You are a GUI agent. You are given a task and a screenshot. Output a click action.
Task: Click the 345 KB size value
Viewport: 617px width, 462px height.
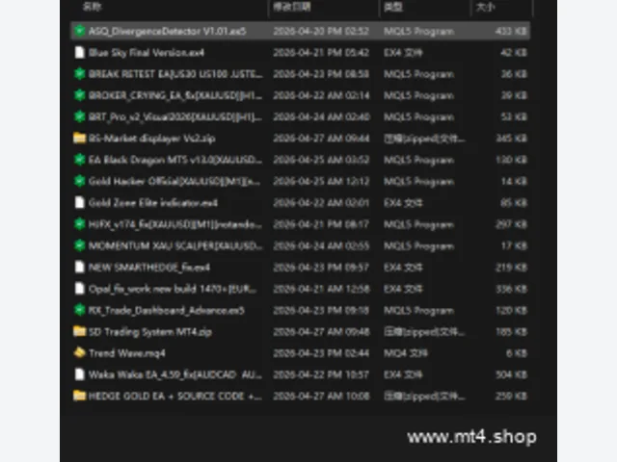(x=511, y=139)
